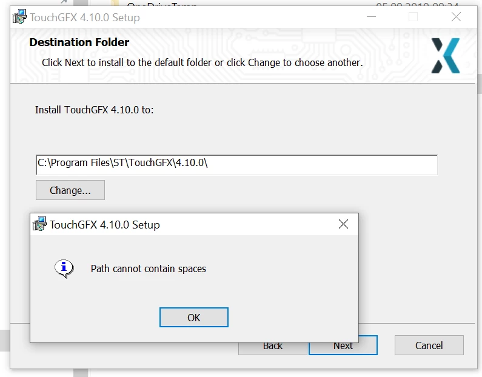Click the main window title 'TouchGFX 4.10.0 Setup'
This screenshot has width=482, height=377.
click(85, 18)
